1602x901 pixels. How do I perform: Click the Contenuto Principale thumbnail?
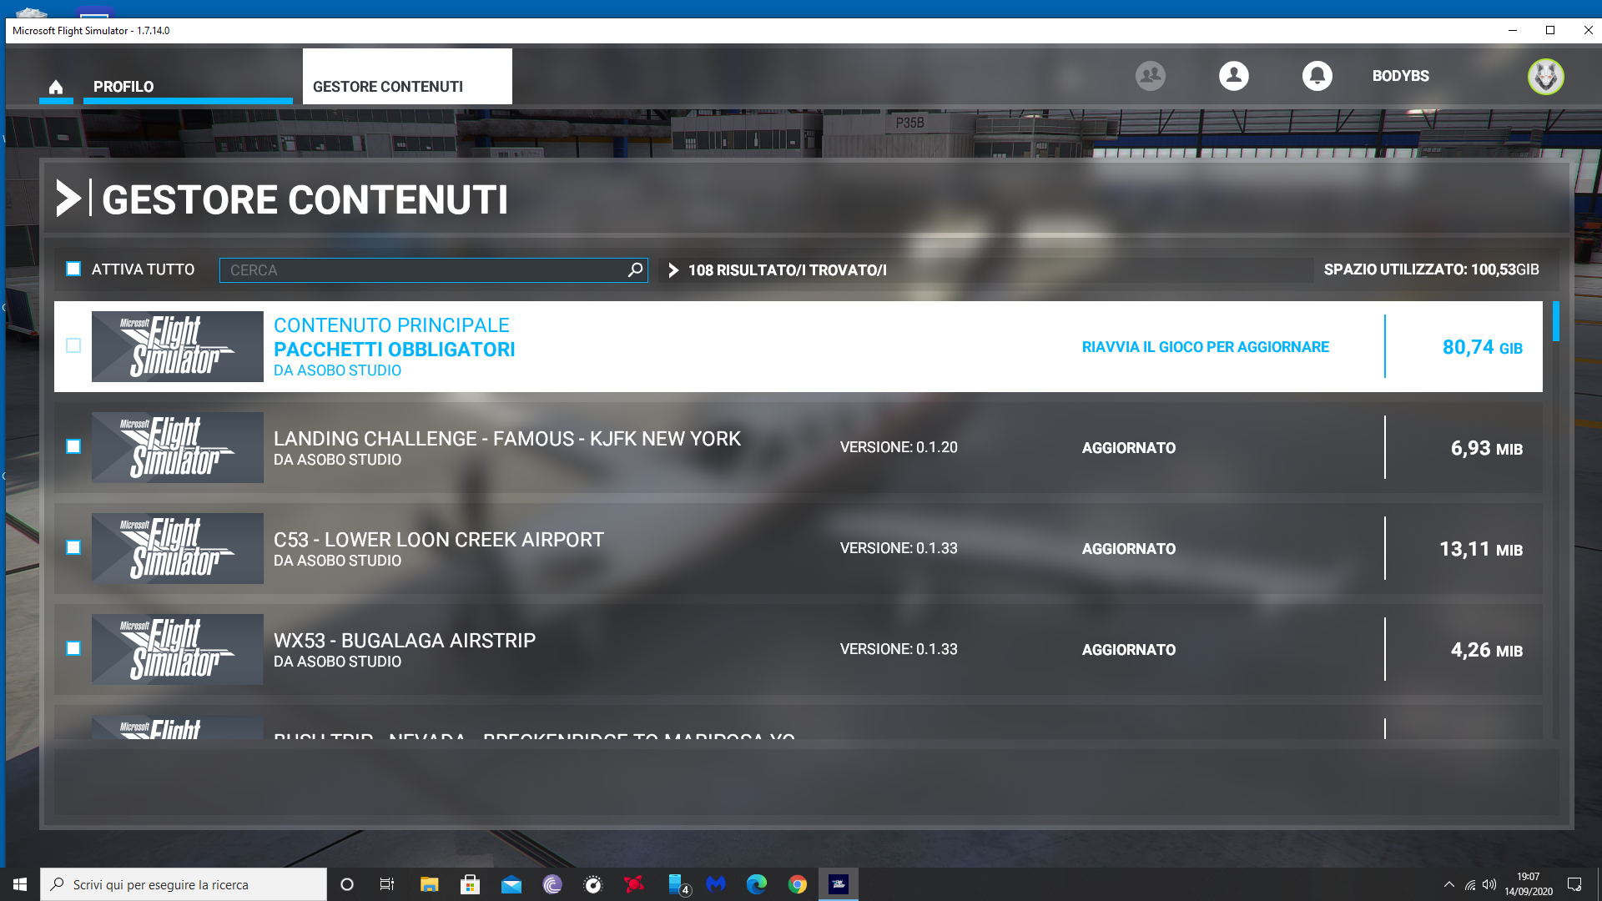point(178,346)
